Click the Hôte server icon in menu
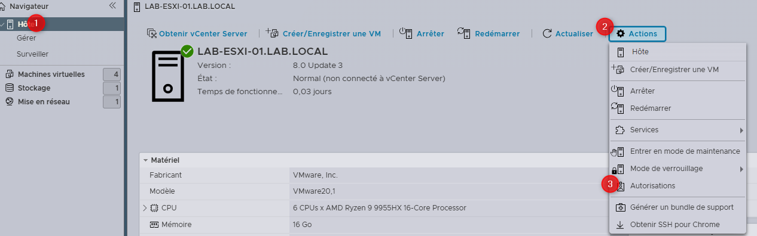The height and width of the screenshot is (236, 757). click(620, 52)
